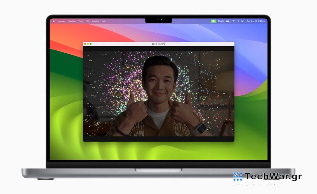
Task: Open Spotlight search magnifier
Action: tap(239, 21)
